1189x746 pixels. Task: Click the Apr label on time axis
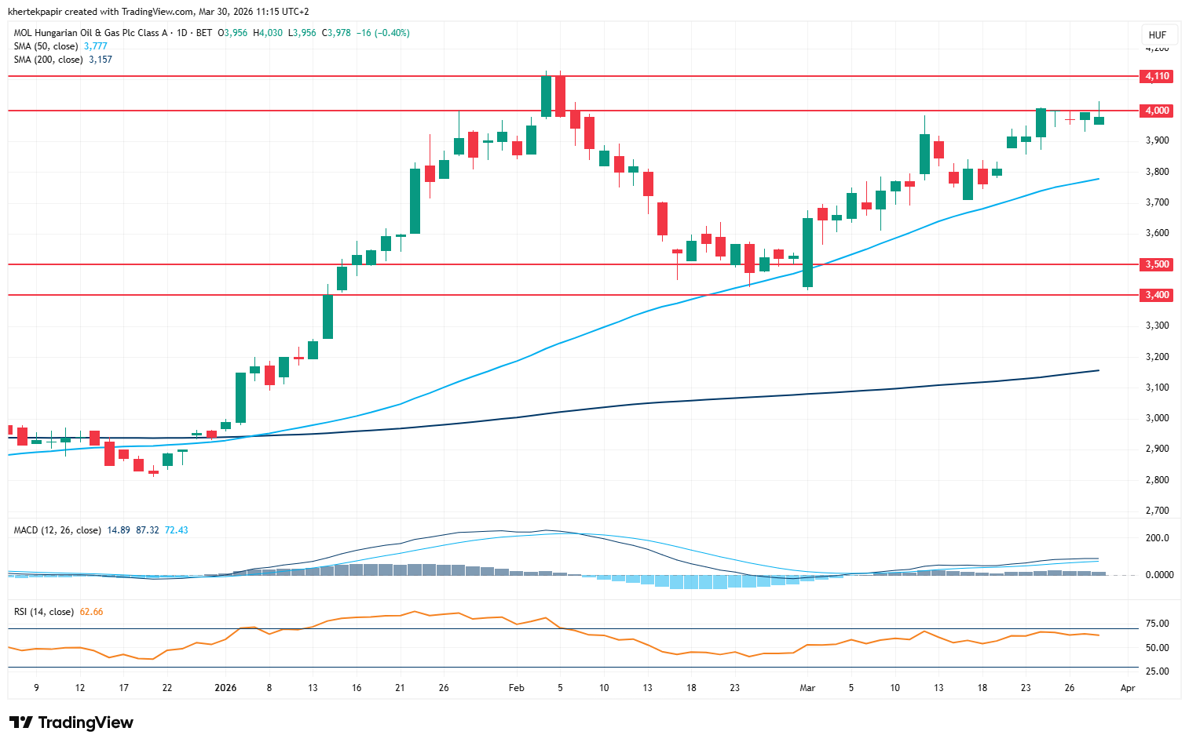click(1128, 688)
